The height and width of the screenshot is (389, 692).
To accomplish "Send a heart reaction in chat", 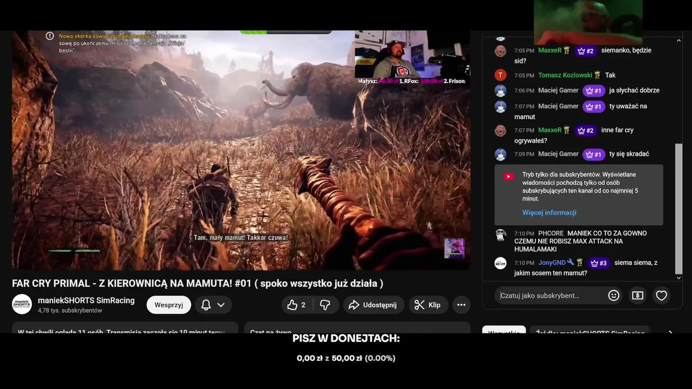I will click(x=661, y=296).
